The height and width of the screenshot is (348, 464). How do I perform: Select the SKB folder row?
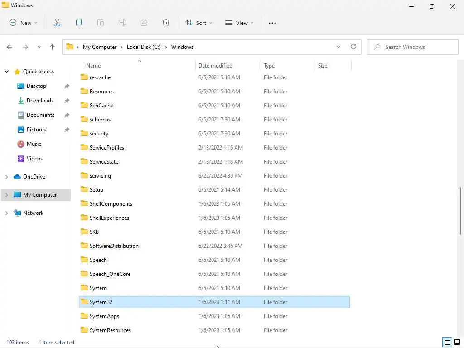214,232
